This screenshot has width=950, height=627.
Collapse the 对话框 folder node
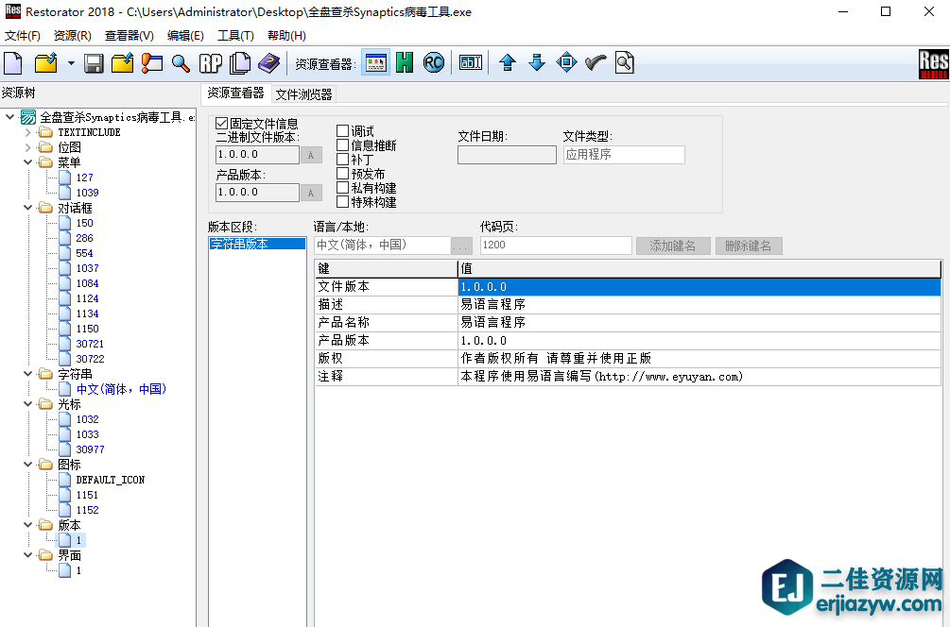click(27, 208)
